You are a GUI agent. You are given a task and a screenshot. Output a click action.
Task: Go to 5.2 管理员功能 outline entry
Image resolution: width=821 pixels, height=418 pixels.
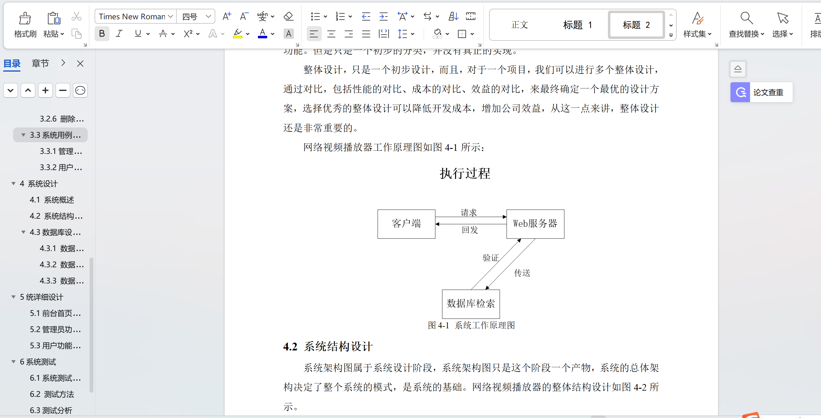click(x=55, y=329)
